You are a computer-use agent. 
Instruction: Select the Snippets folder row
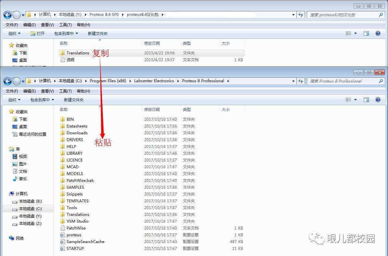151,194
